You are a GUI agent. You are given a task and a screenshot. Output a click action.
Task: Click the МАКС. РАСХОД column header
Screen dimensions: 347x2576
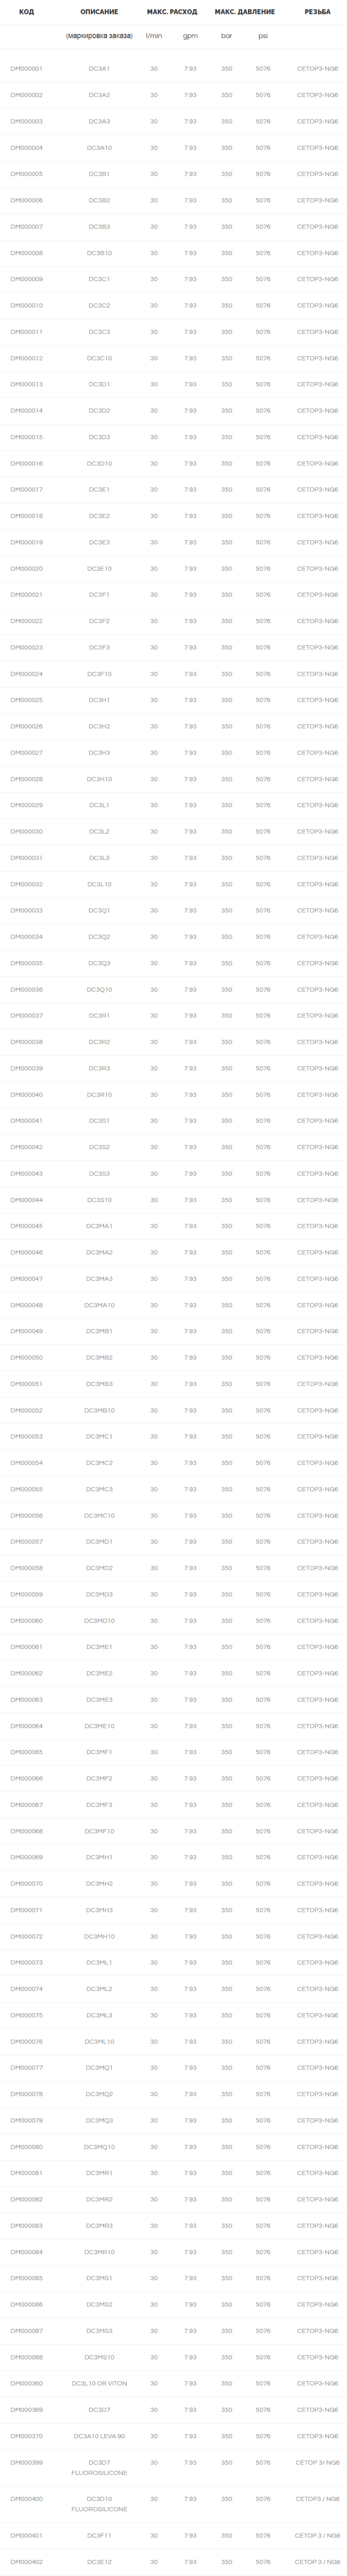tap(172, 12)
